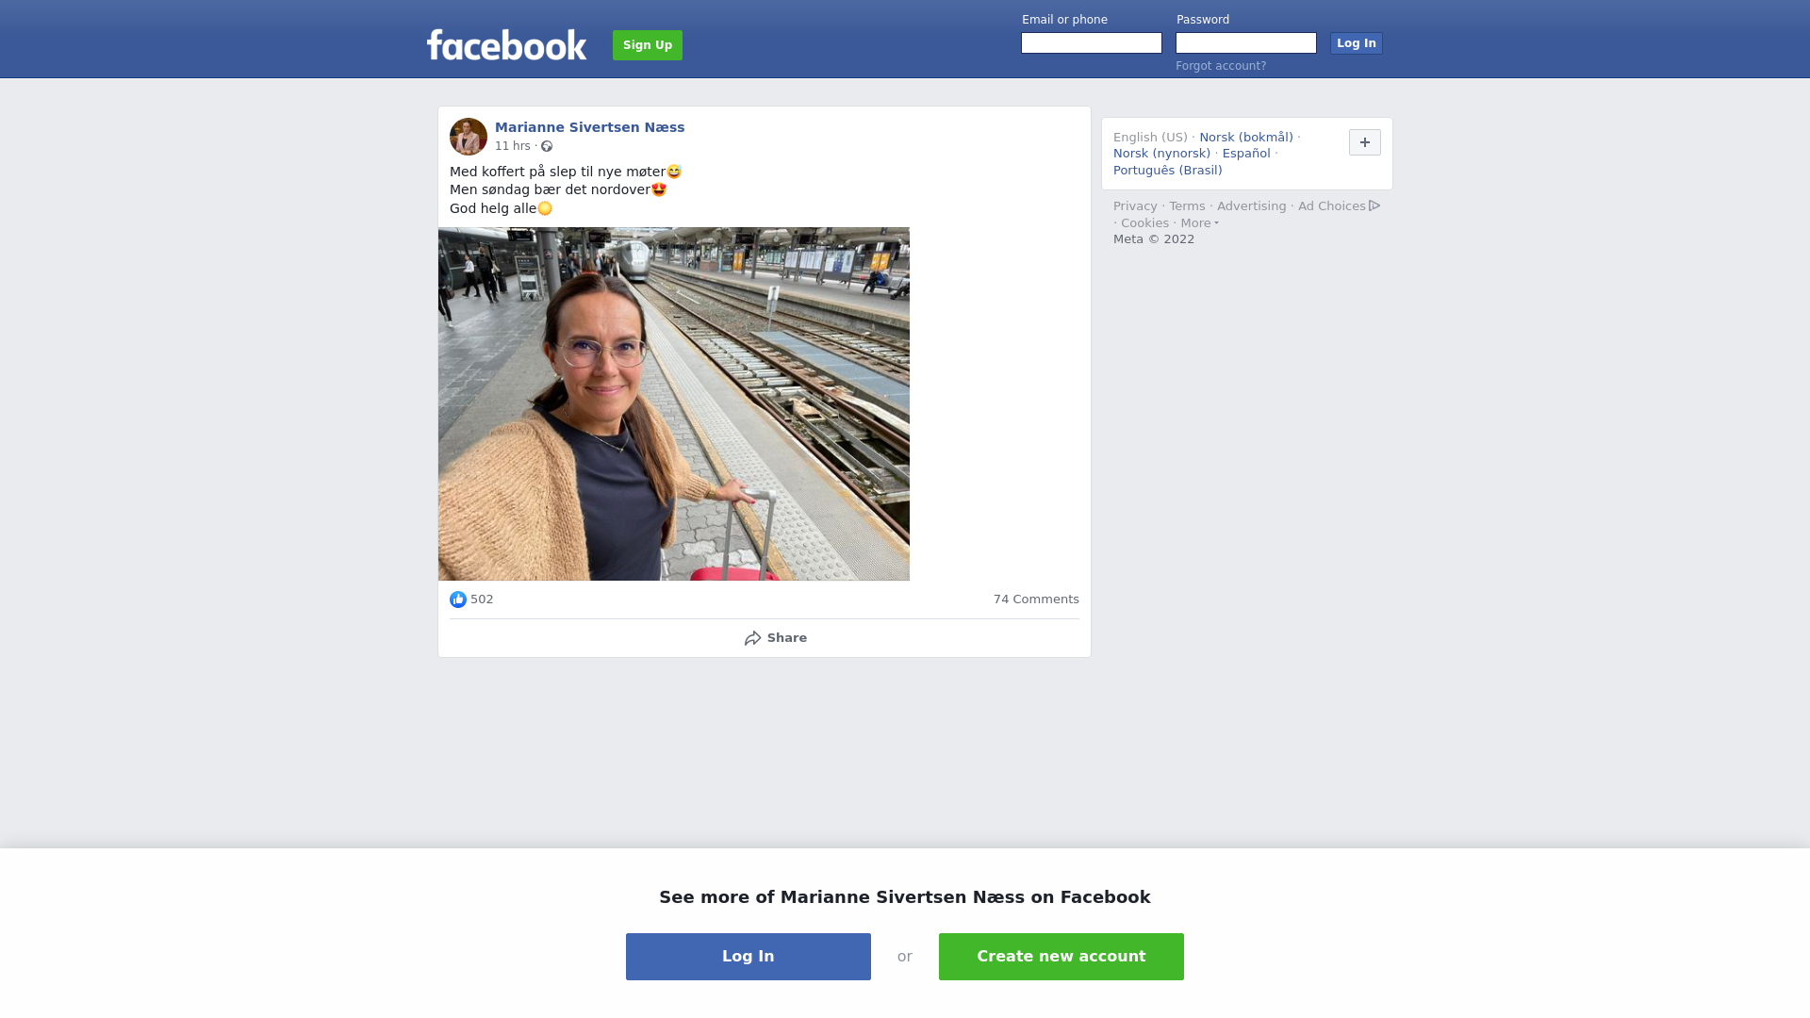Add more languages with plus button
Viewport: 1810px width, 1018px height.
click(x=1365, y=142)
